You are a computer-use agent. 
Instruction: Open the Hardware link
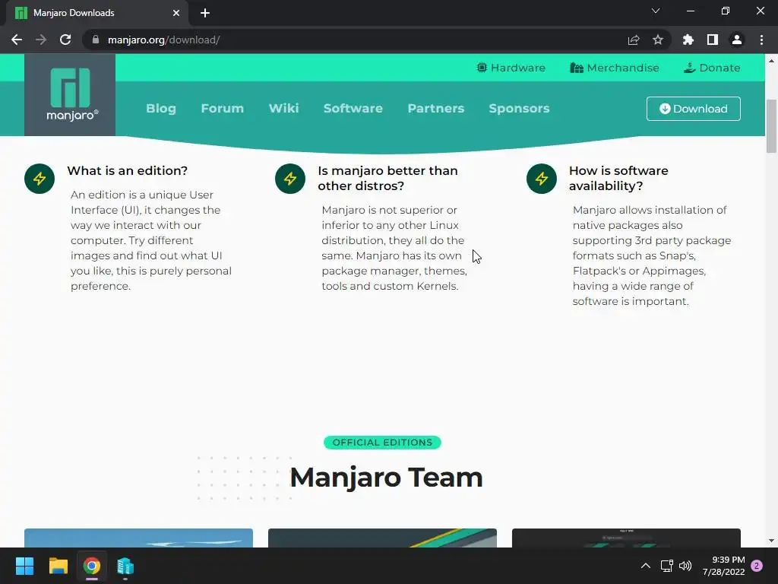coord(511,68)
